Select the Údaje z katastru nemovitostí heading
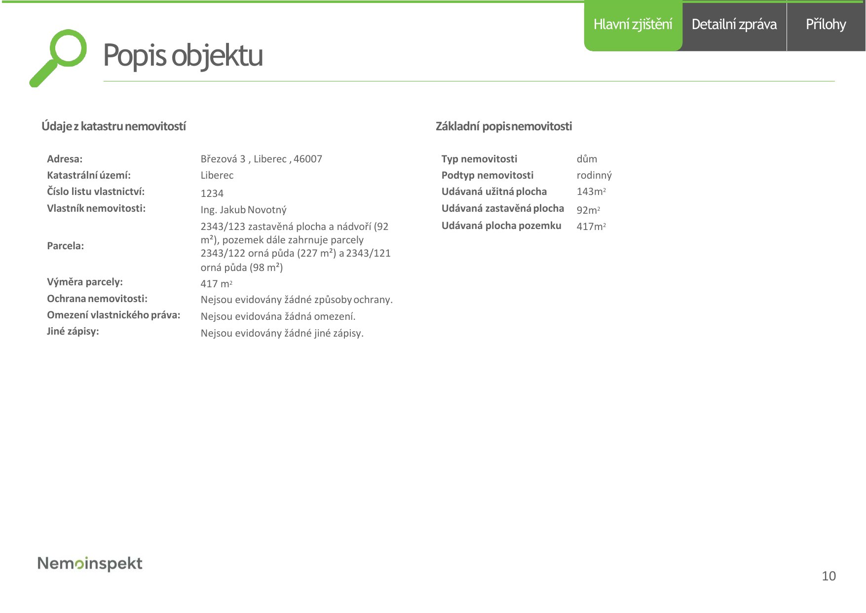866x613 pixels. [113, 126]
